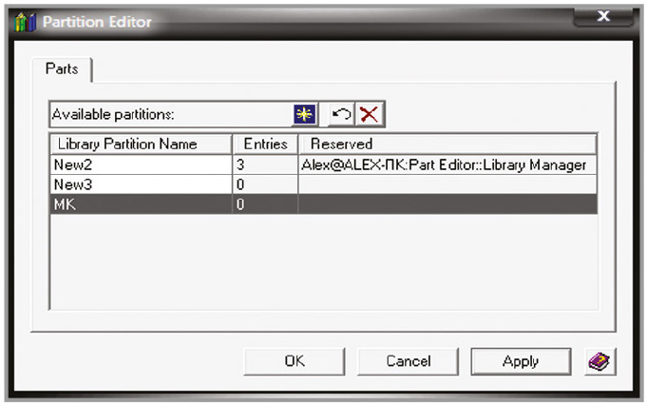Click the Entries value 3 for New2

click(x=264, y=164)
